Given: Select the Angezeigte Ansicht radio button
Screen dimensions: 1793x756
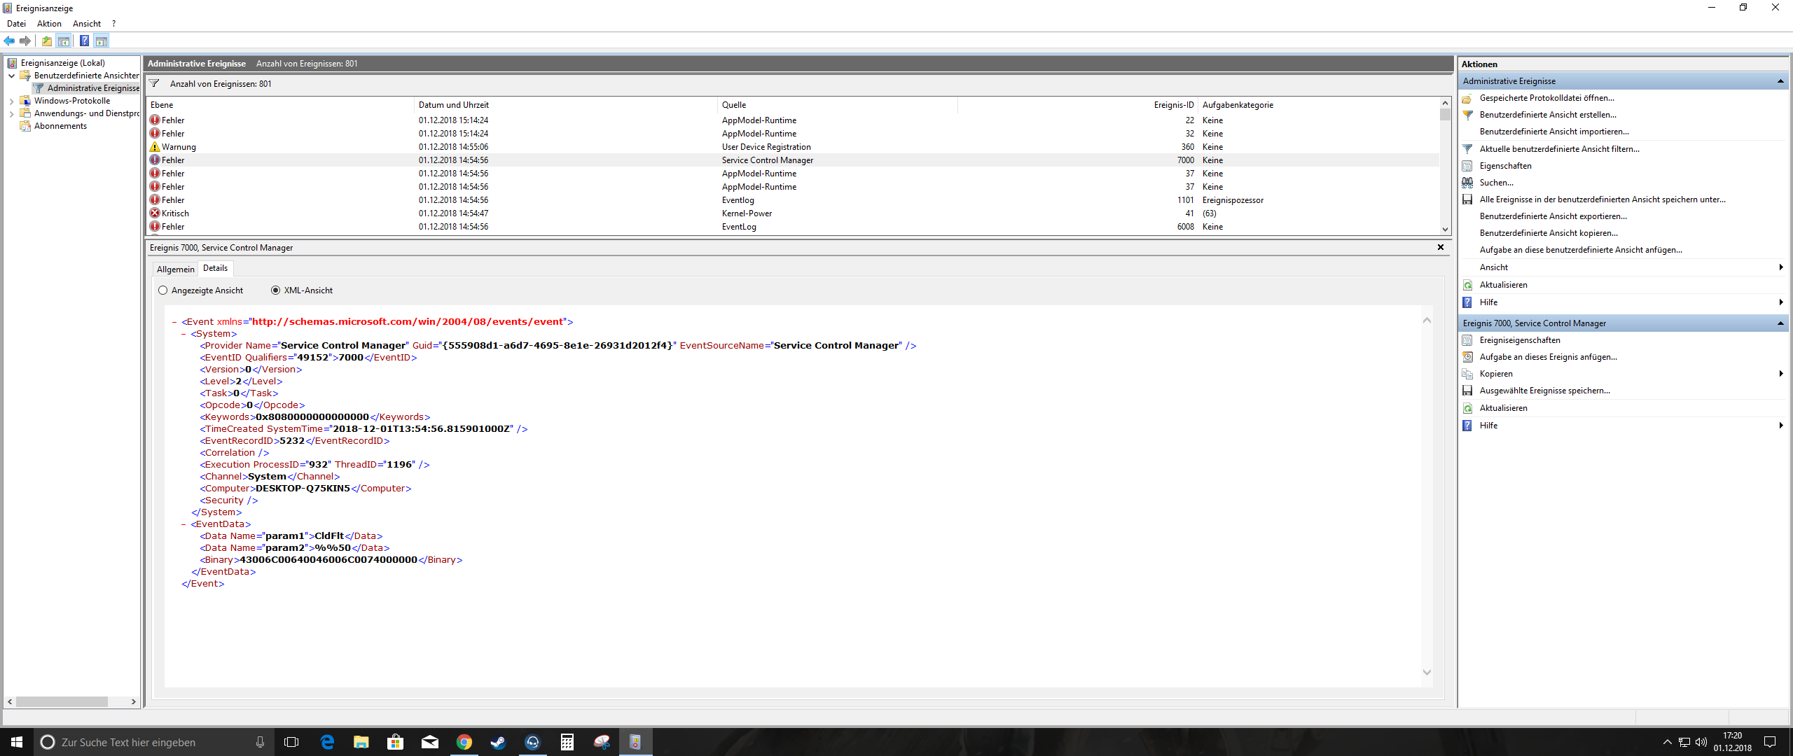Looking at the screenshot, I should click(x=163, y=290).
